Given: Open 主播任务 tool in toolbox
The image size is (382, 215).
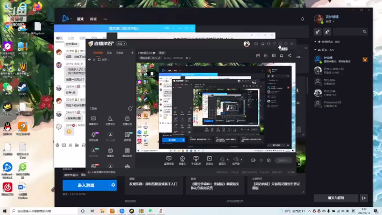Looking at the screenshot, I should point(127,121).
